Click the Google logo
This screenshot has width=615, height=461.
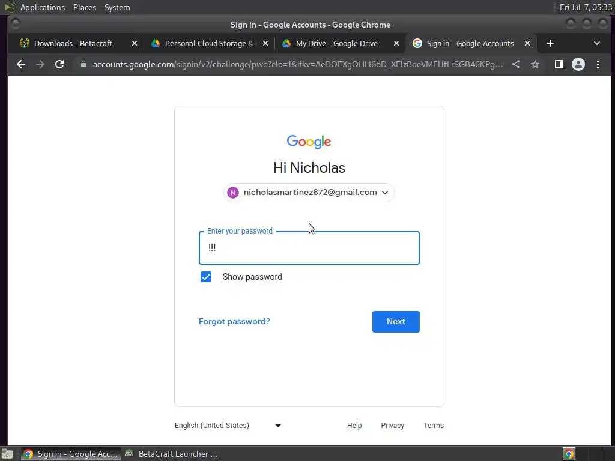(309, 142)
